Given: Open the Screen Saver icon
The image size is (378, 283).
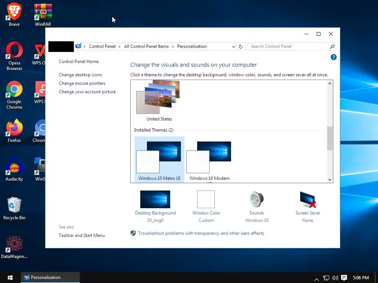Looking at the screenshot, I should [x=308, y=199].
